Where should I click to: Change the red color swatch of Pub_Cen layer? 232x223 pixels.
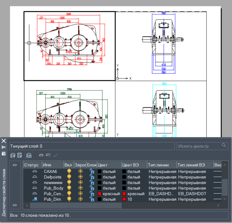tap(100, 194)
